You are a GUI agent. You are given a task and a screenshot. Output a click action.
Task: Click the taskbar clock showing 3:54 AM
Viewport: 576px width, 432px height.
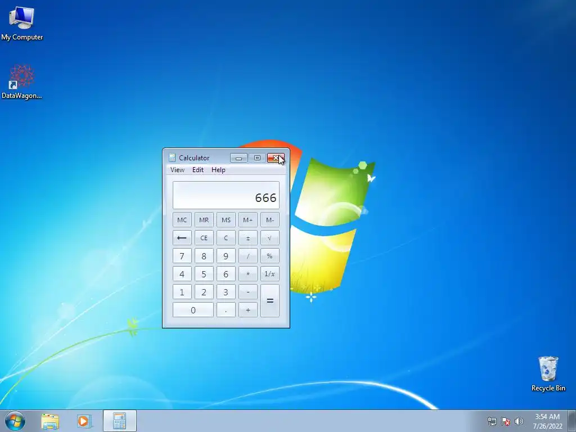pos(547,421)
